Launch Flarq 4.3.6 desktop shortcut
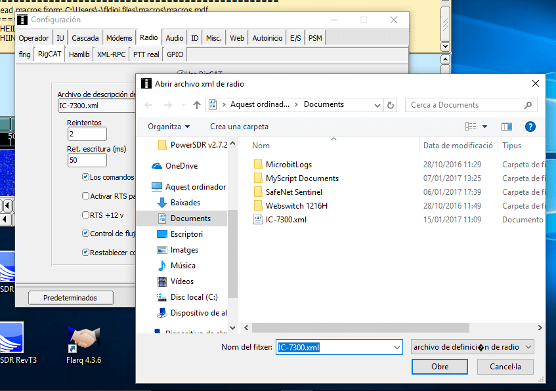This screenshot has width=556, height=391. click(83, 344)
